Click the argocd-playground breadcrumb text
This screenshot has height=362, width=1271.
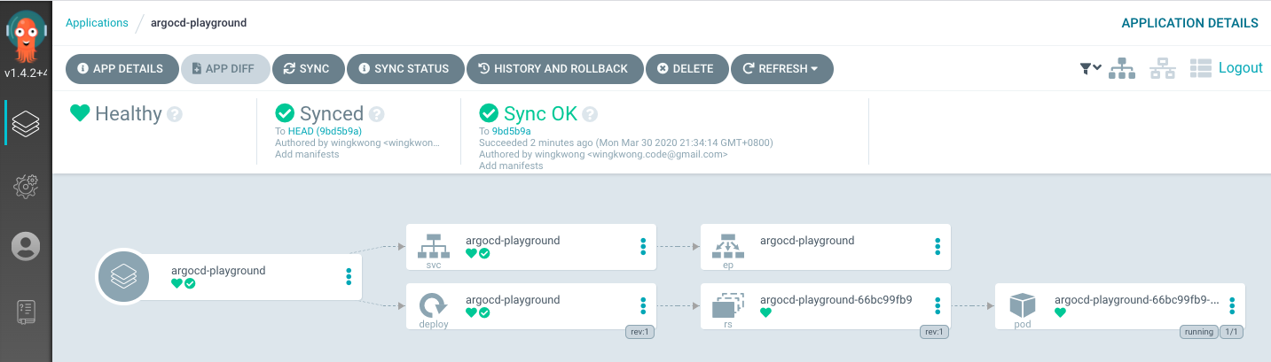click(x=199, y=23)
